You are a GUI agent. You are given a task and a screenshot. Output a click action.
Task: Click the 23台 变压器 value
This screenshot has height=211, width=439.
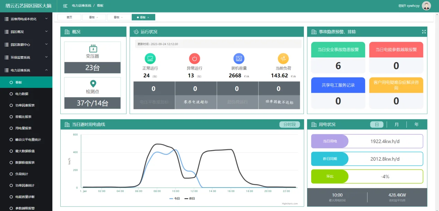(93, 68)
